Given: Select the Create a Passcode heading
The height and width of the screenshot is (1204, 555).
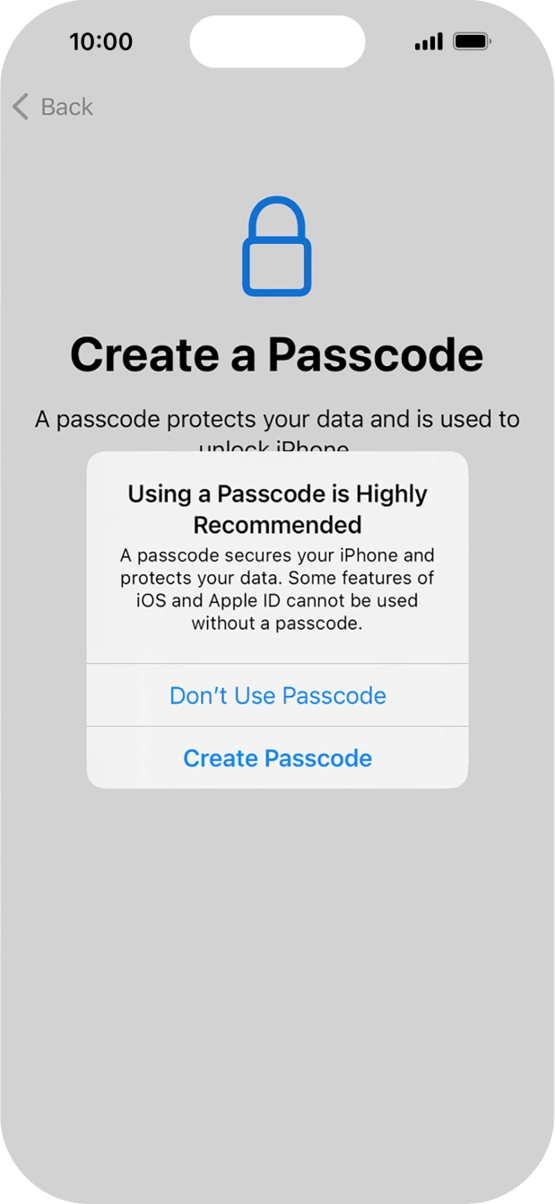Looking at the screenshot, I should 277,353.
